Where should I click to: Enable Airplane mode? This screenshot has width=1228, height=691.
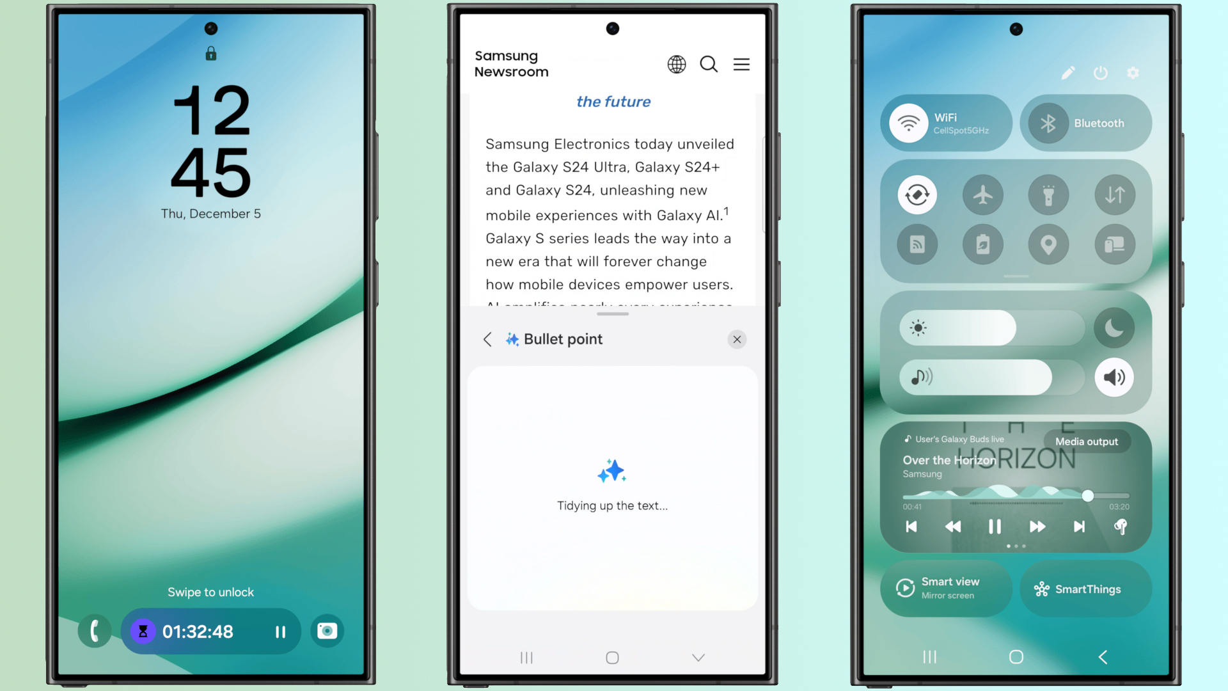tap(982, 195)
